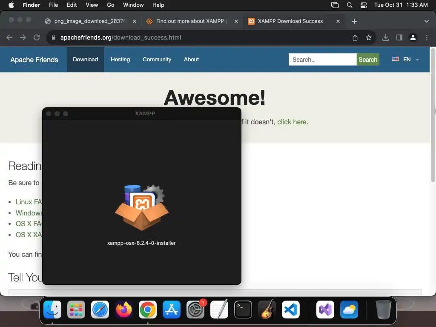Open Visual Studio Code from the dock
Image resolution: width=436 pixels, height=327 pixels.
click(290, 310)
